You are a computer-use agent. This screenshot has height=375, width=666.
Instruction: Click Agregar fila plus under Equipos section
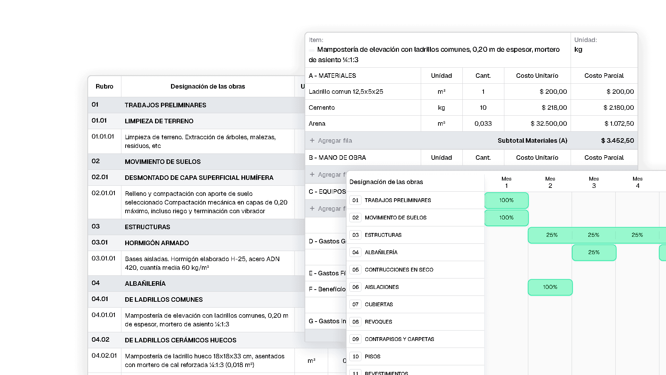(x=312, y=208)
